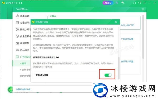This screenshot has width=158, height=99.
Task: Open 基本设置 in the sidebar
Action: pyautogui.click(x=25, y=16)
